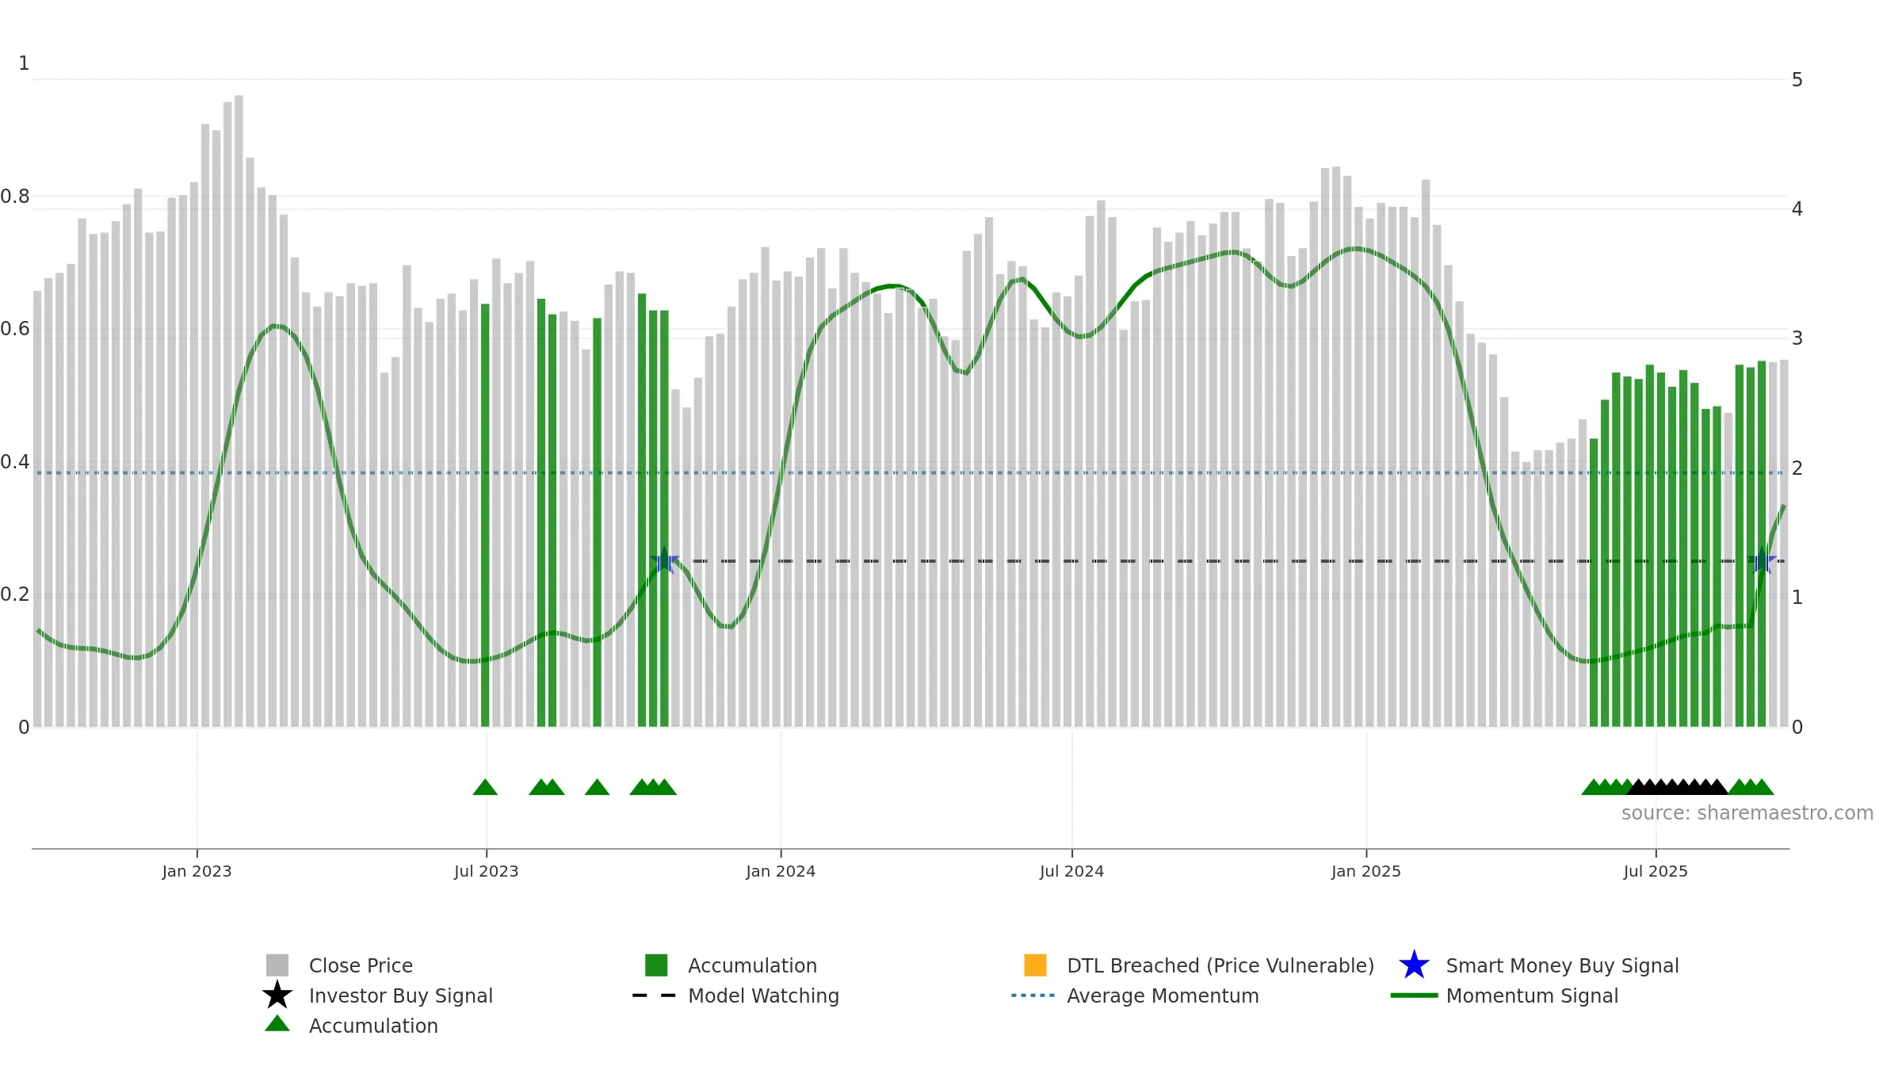Click the Jul 2024 x-axis label
Viewport: 1902px width, 1070px height.
click(1071, 871)
